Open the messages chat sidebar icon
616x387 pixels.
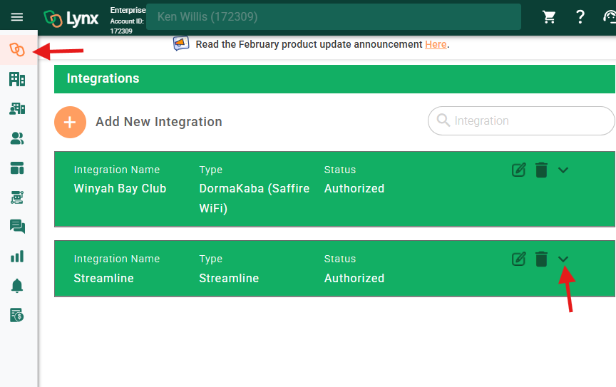17,227
